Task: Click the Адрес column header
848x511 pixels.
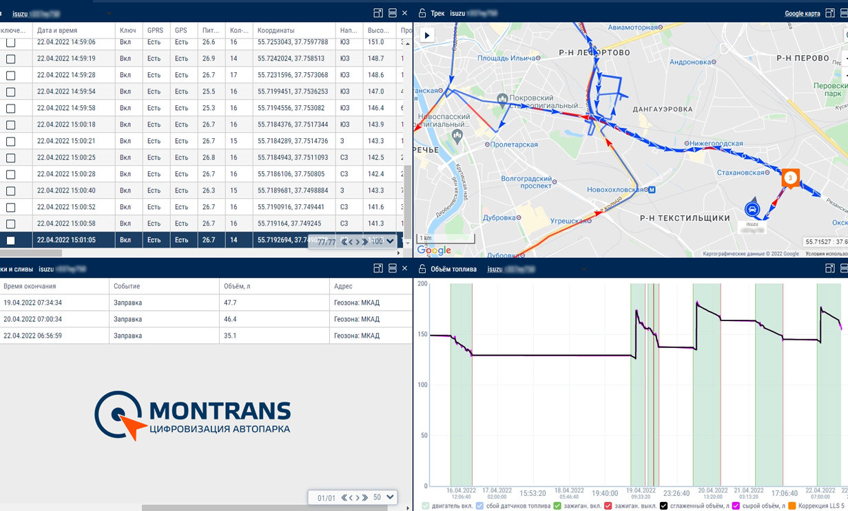Action: pyautogui.click(x=371, y=286)
